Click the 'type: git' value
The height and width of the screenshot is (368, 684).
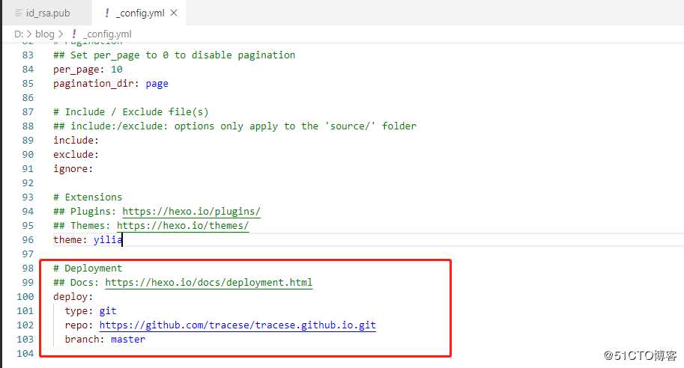(x=108, y=311)
